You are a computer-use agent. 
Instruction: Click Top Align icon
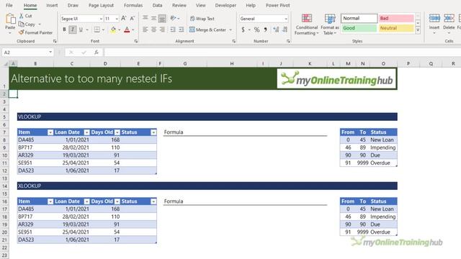(x=146, y=18)
